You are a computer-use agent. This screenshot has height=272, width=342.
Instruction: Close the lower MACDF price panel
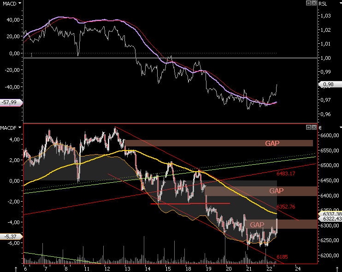coord(314,127)
